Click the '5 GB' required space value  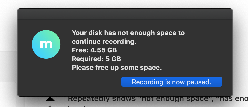pyautogui.click(x=113, y=59)
